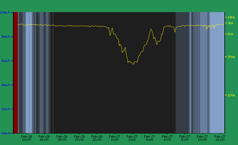Click the 3km visibility axis label

click(230, 23)
